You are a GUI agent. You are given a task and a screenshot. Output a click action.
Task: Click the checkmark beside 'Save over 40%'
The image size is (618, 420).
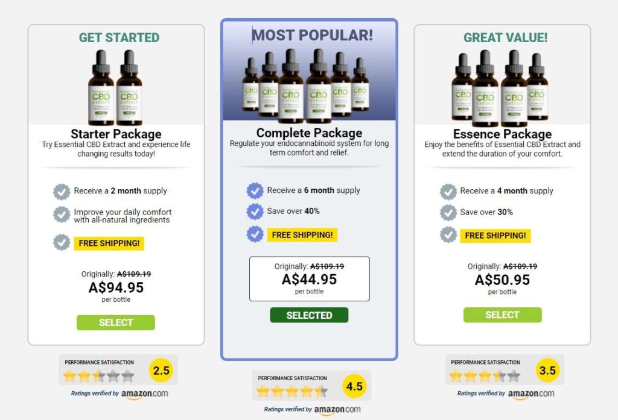click(255, 212)
